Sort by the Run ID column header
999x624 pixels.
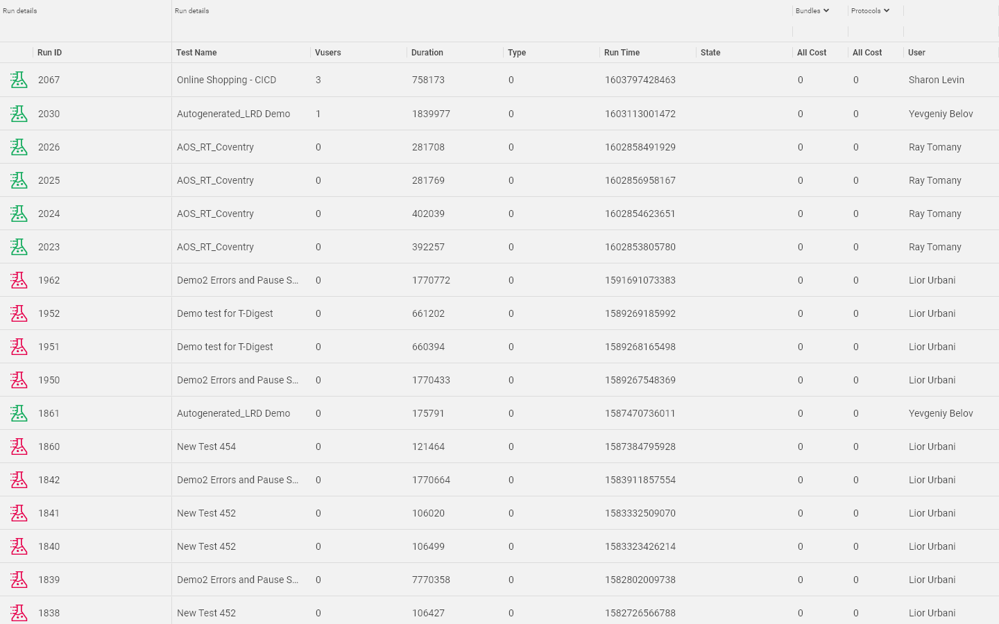tap(49, 53)
